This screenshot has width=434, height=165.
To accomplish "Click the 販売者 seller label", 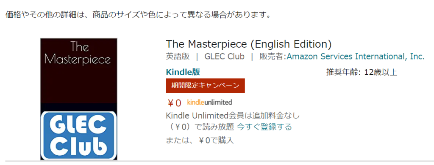I will point(273,57).
